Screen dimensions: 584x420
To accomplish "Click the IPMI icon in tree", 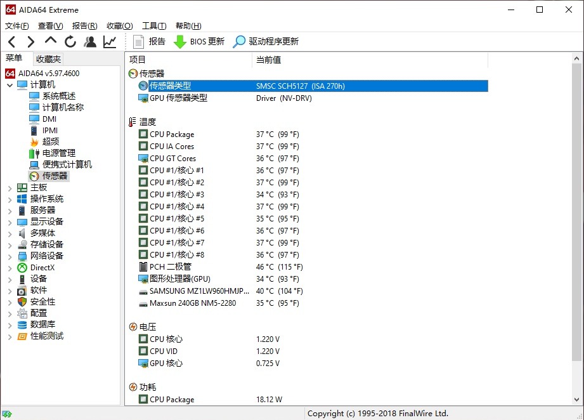I will pyautogui.click(x=34, y=131).
